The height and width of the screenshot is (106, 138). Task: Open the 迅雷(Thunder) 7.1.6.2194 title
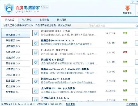coord(55,79)
